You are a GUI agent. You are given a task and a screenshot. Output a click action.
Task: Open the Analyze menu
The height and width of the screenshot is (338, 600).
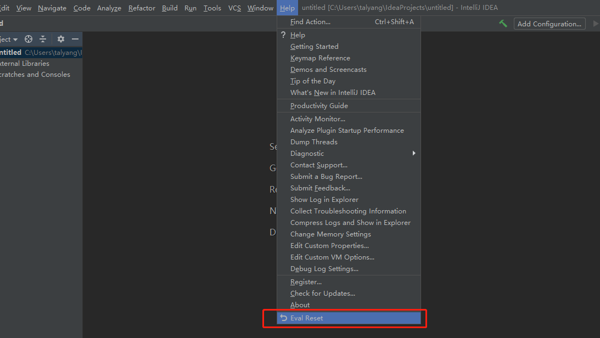[109, 8]
